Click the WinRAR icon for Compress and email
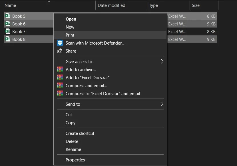Image resolution: width=237 pixels, height=166 pixels. click(x=60, y=85)
